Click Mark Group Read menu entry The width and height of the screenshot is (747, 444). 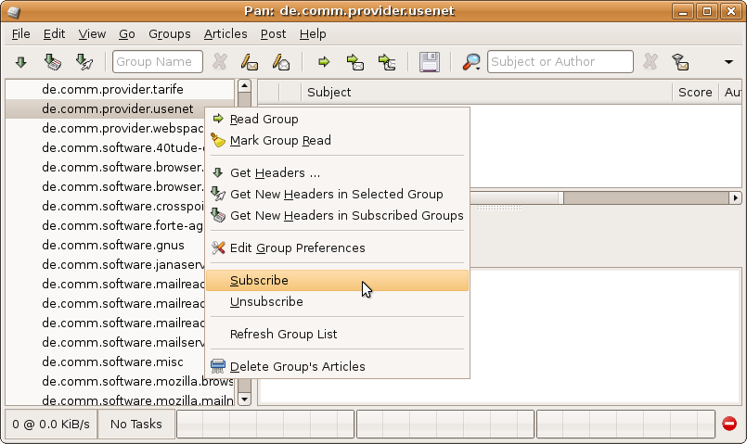[x=280, y=140]
